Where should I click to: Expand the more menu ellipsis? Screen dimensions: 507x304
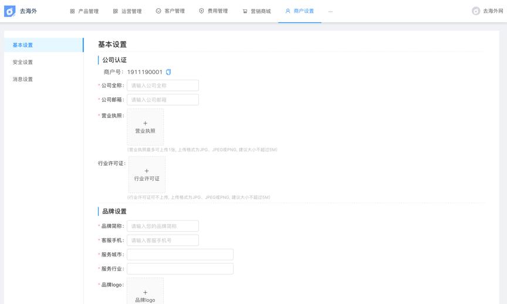click(x=330, y=11)
